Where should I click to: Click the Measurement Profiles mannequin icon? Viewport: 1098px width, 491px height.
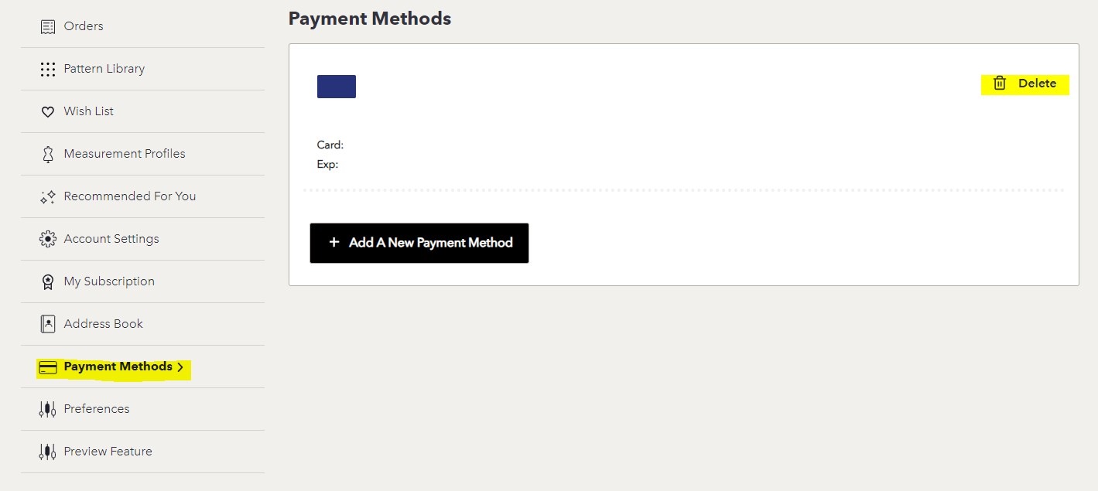pyautogui.click(x=48, y=154)
